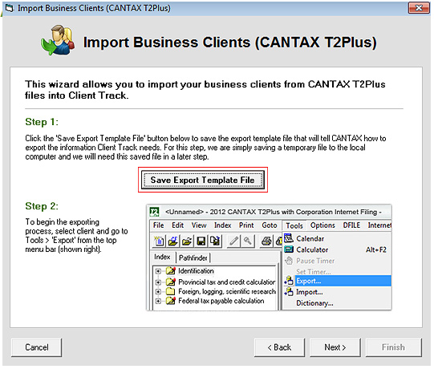Image resolution: width=434 pixels, height=369 pixels.
Task: Click the save-as icon in CANTAX illustration
Action: 216,242
